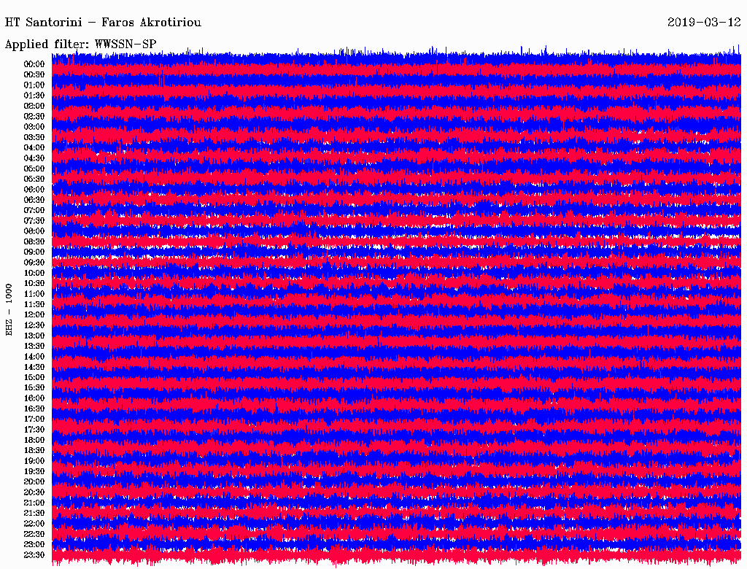Select the 00:00 time label
This screenshot has width=747, height=569.
click(x=34, y=64)
